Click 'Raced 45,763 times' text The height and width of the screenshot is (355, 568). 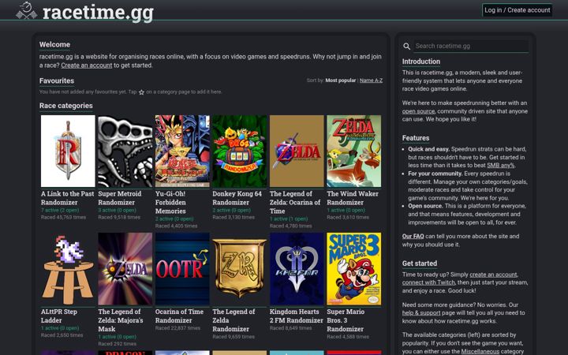point(63,218)
